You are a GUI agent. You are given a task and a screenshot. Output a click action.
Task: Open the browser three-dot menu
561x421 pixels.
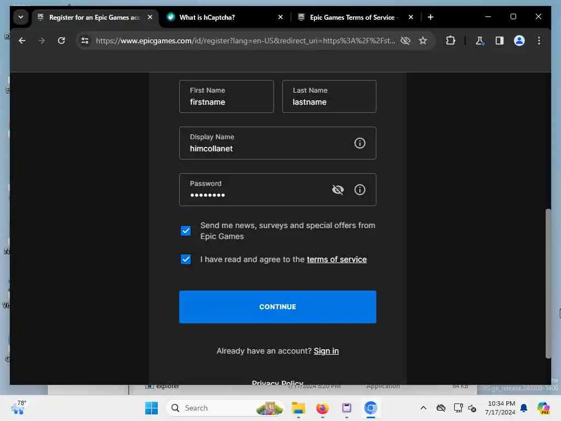(x=539, y=41)
